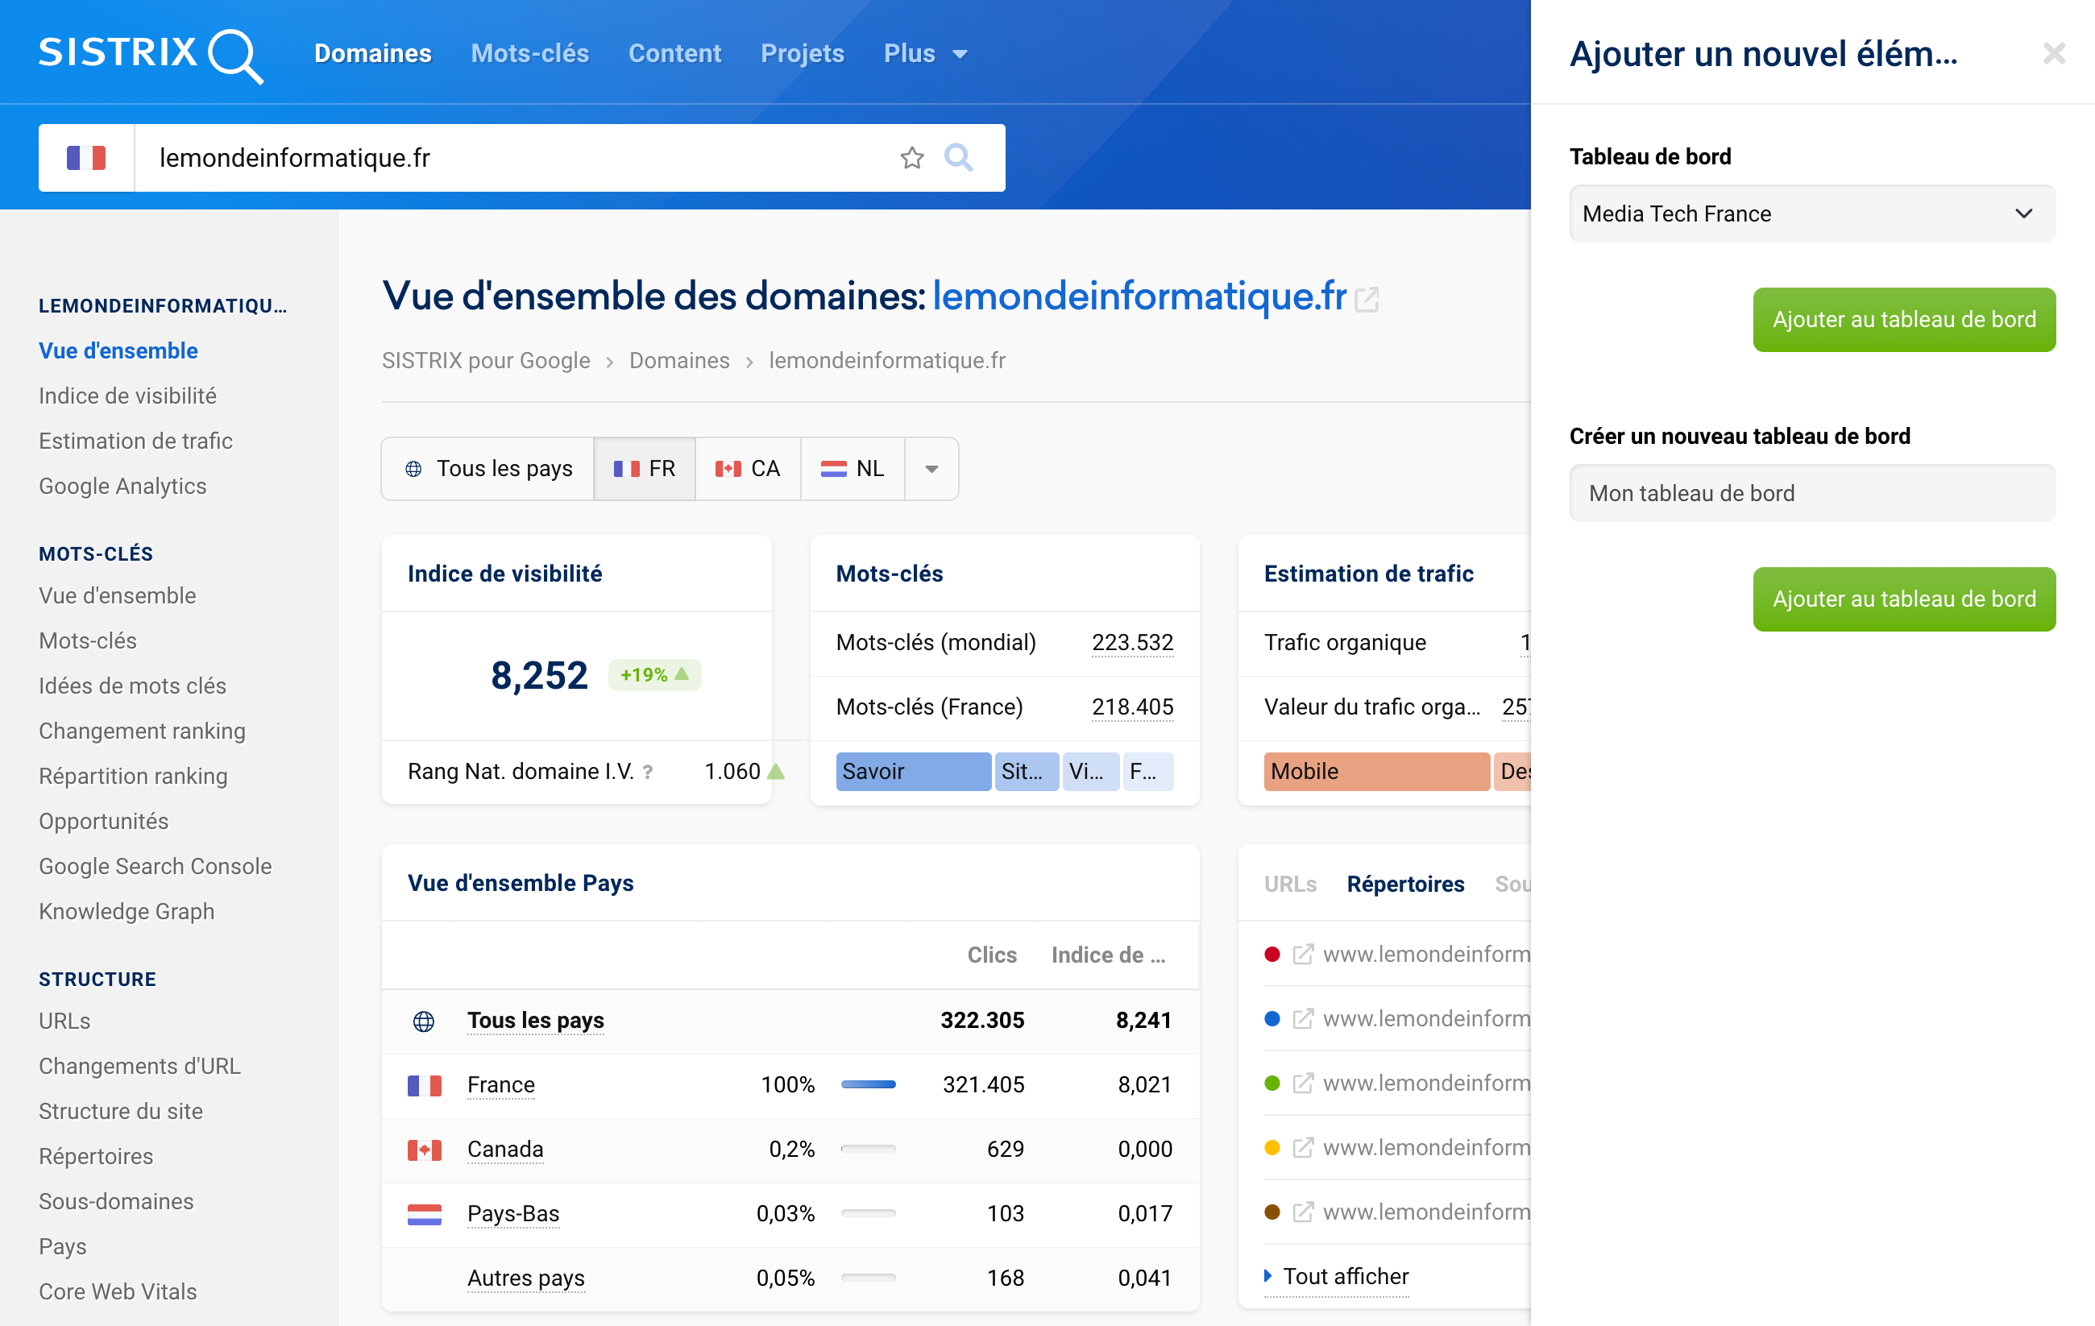Click the Pays-Bas flag in country table
Image resolution: width=2095 pixels, height=1326 pixels.
pos(425,1214)
